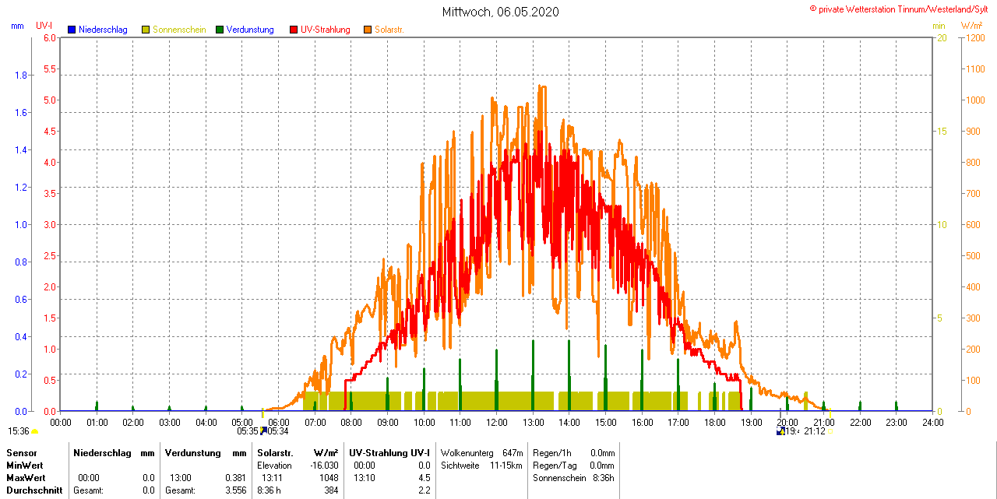Image resolution: width=997 pixels, height=499 pixels.
Task: Select the UV-Strahlung legend label
Action: pos(326,30)
